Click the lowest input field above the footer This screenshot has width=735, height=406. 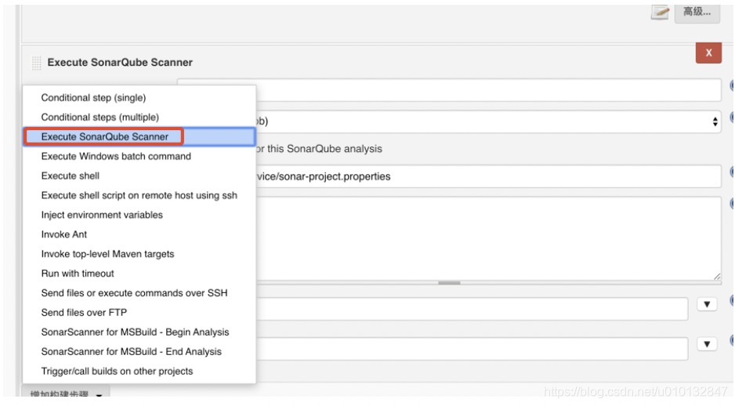point(472,348)
